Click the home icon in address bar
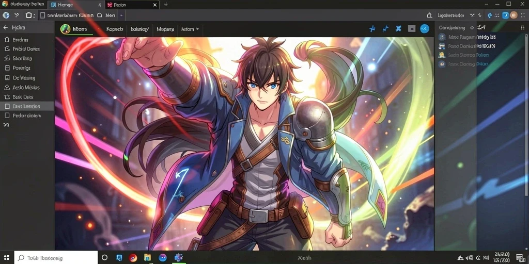This screenshot has height=264, width=529. point(429,15)
